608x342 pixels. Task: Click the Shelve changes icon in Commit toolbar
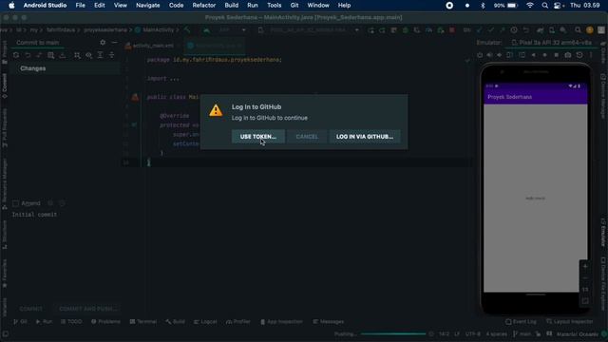63,55
